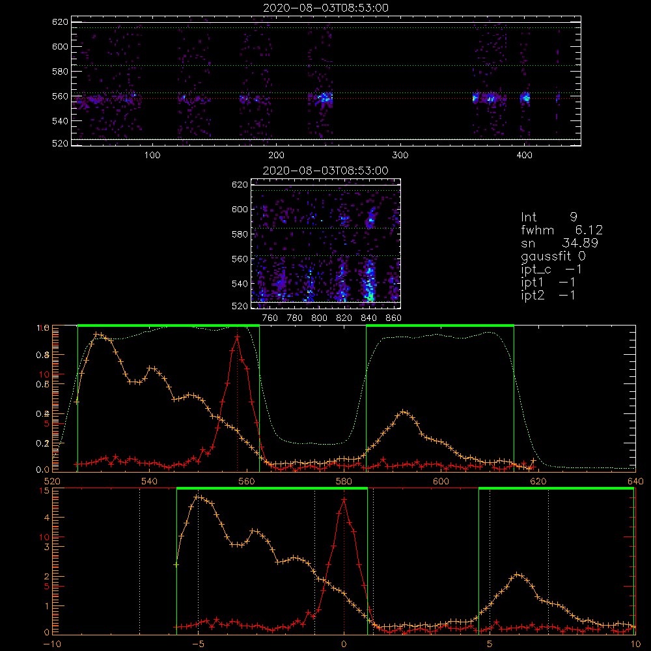Click thick green bar spanning 584–615 on upper line plot
This screenshot has width=651, height=651.
(440, 325)
